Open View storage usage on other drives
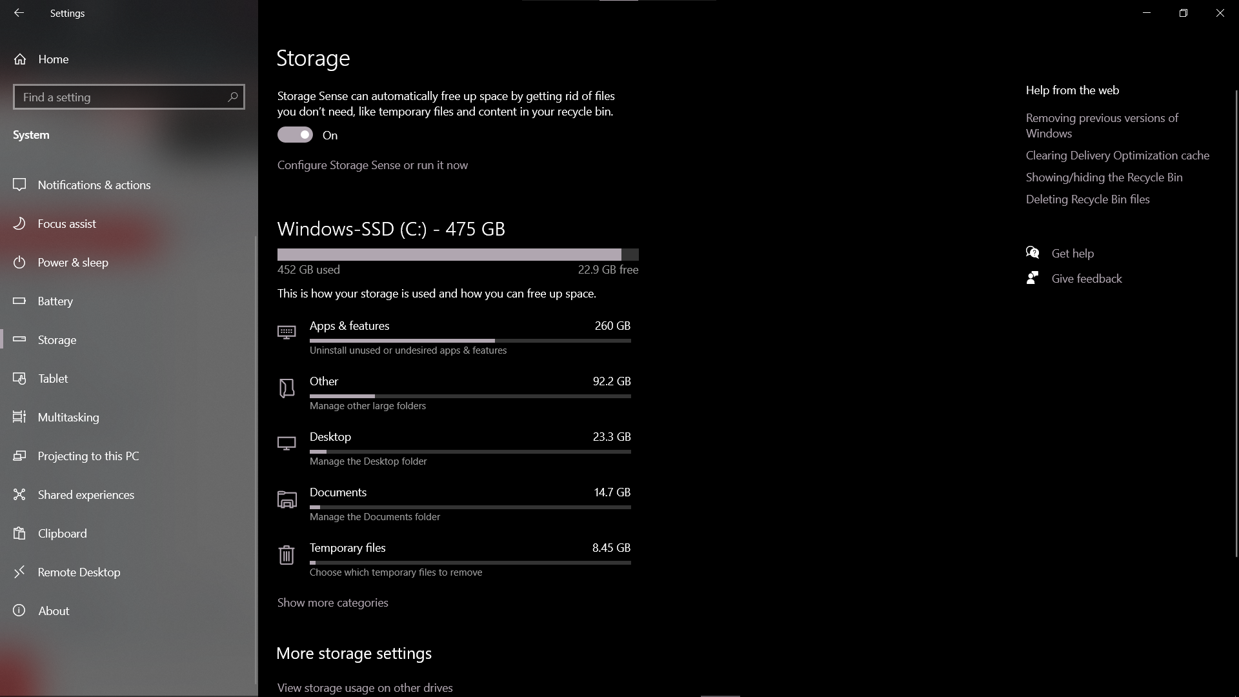The image size is (1239, 697). pos(365,688)
